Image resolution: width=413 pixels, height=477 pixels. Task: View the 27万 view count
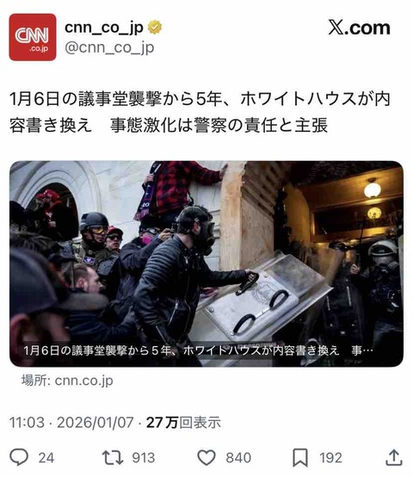(x=183, y=422)
